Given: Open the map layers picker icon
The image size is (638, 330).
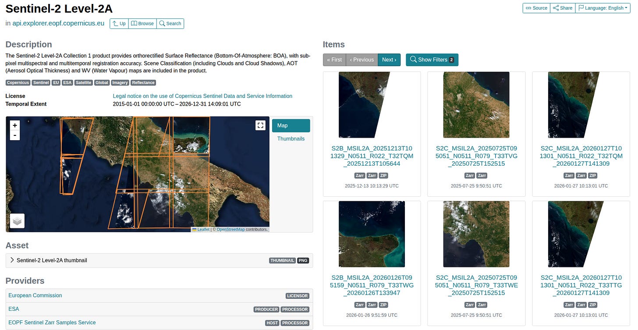Looking at the screenshot, I should click(x=17, y=220).
